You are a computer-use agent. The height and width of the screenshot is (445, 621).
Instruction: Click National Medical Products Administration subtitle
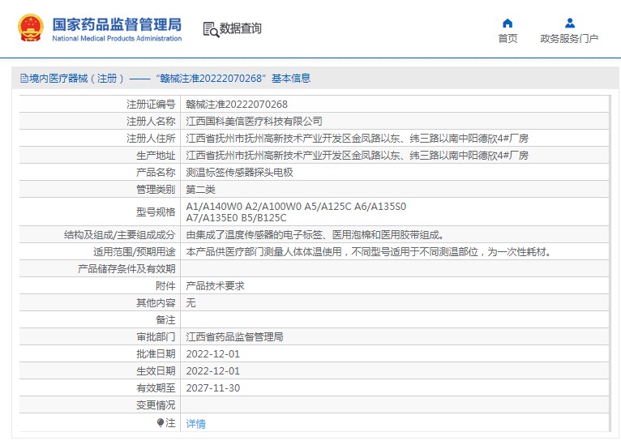[x=117, y=38]
